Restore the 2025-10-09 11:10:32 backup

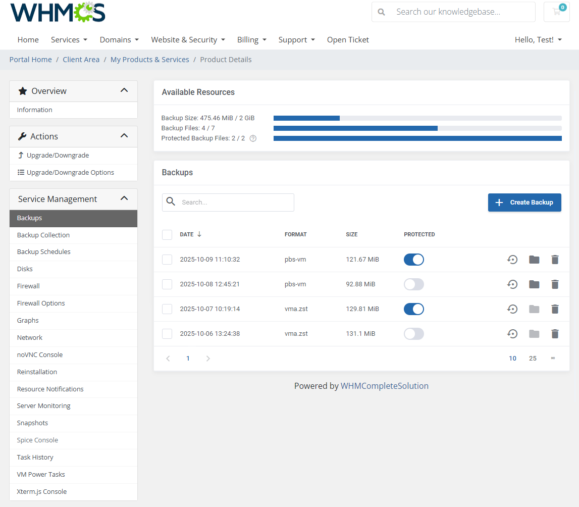[x=512, y=260]
